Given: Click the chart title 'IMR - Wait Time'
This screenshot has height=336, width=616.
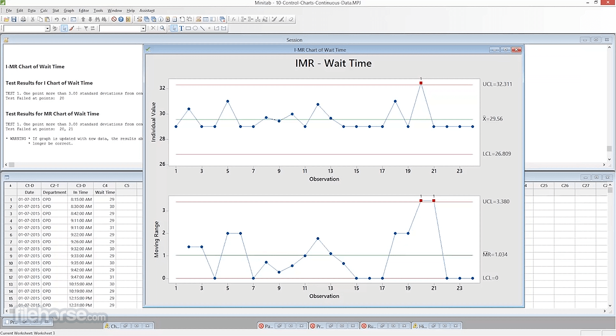Looking at the screenshot, I should (333, 64).
